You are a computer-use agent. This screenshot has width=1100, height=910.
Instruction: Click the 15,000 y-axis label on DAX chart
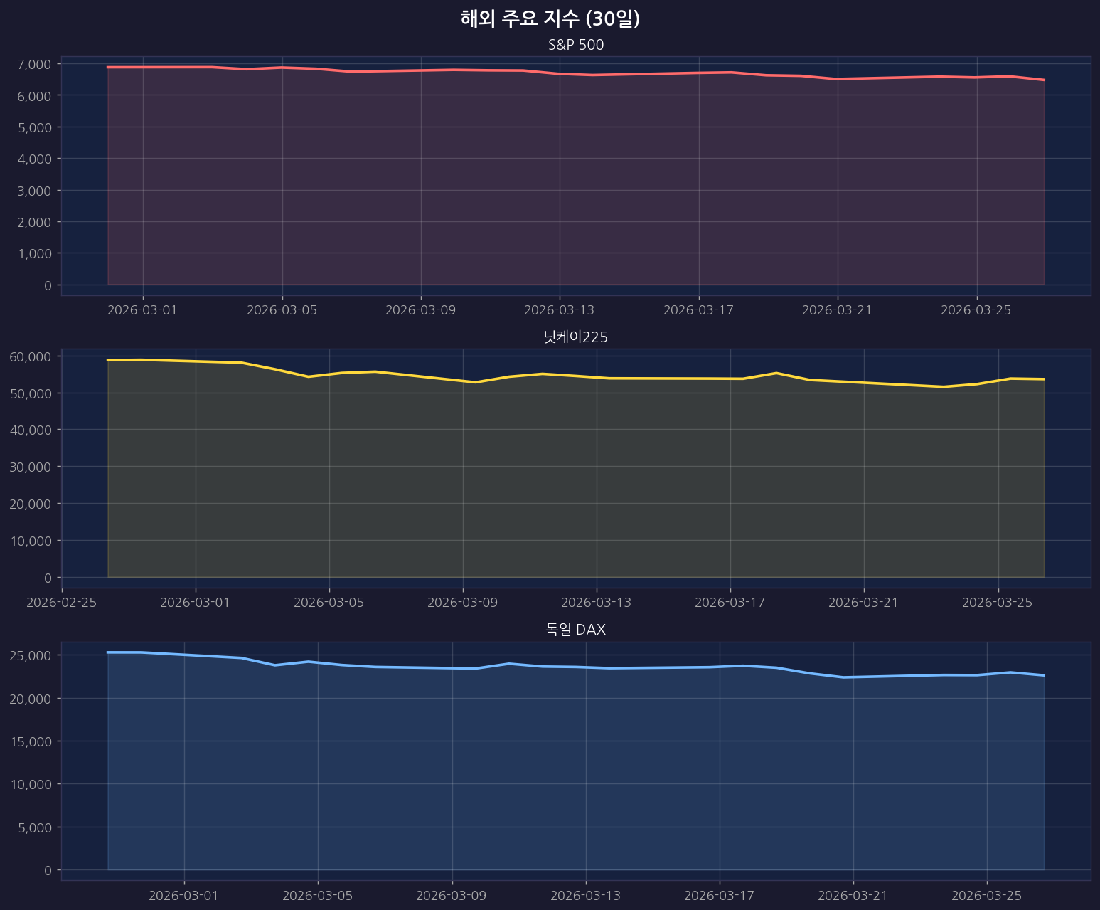pyautogui.click(x=31, y=741)
